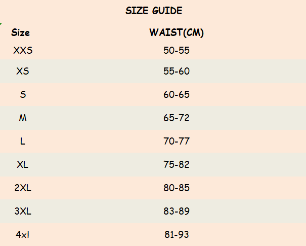Select the S size cell
Image resolution: width=306 pixels, height=246 pixels.
tap(23, 94)
